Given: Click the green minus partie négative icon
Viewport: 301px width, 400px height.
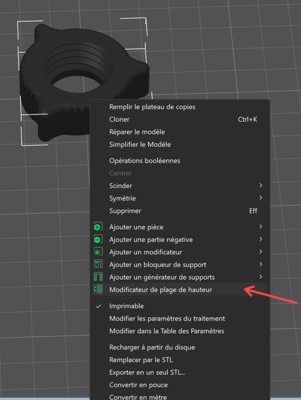Looking at the screenshot, I should (98, 239).
